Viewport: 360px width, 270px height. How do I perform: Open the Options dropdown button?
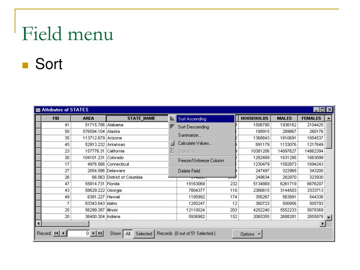tap(247, 234)
